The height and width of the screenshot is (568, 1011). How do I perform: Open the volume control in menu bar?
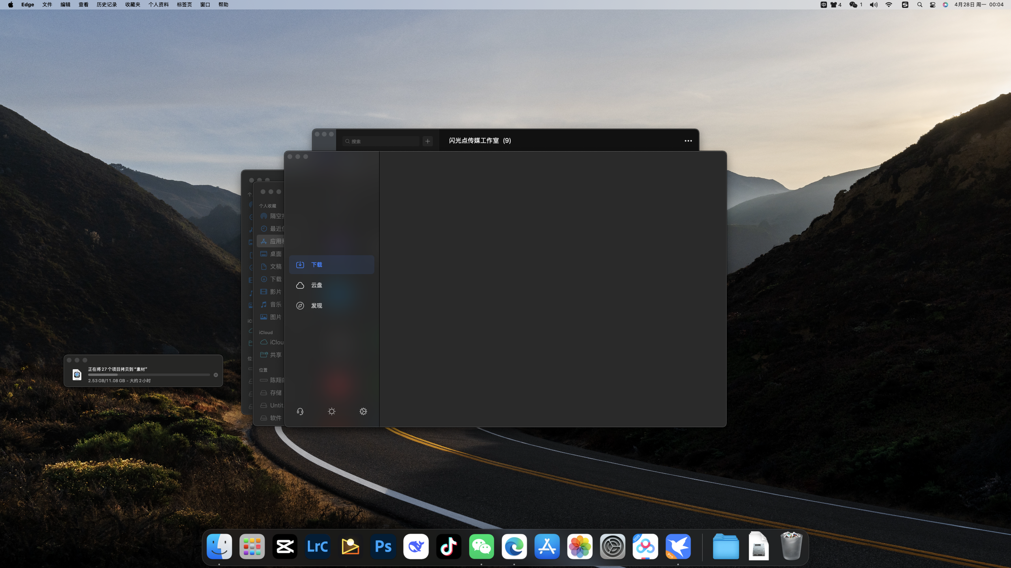874,5
